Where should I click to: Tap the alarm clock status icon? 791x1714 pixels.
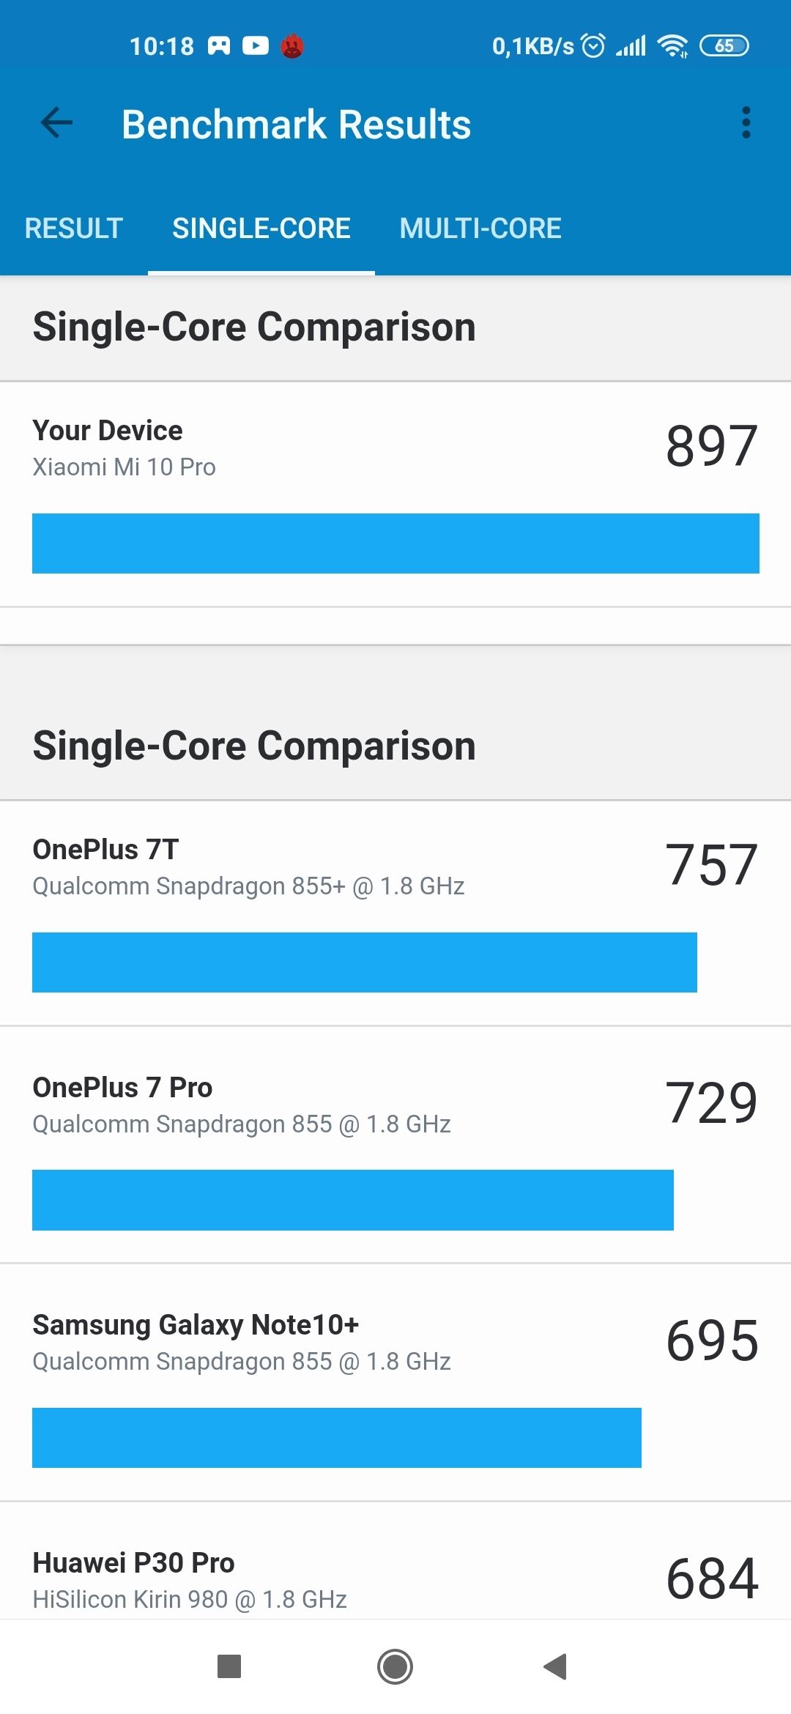[x=593, y=45]
